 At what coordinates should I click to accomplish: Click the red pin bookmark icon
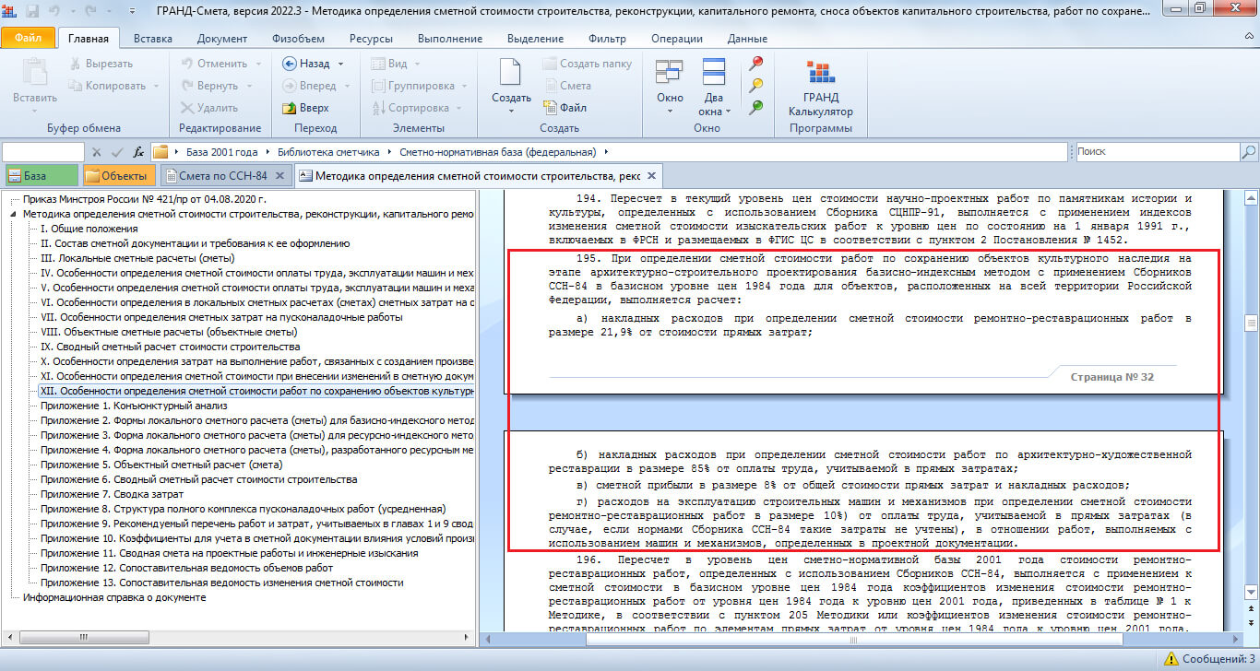(x=755, y=64)
